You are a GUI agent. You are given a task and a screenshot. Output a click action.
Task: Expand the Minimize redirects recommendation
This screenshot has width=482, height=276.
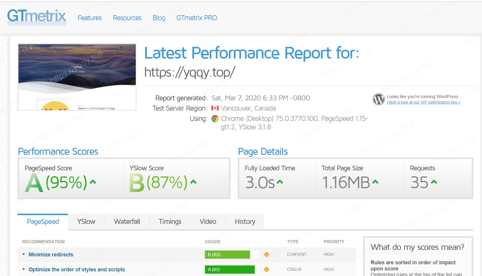point(51,255)
